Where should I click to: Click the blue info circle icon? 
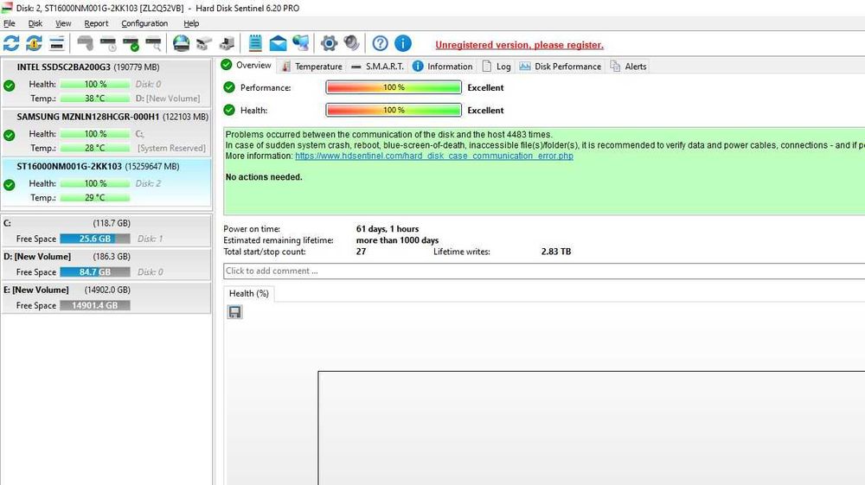pos(403,43)
